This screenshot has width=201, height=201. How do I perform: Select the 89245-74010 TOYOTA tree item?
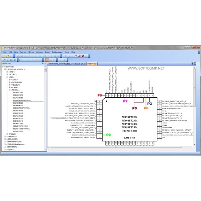tap(21, 129)
